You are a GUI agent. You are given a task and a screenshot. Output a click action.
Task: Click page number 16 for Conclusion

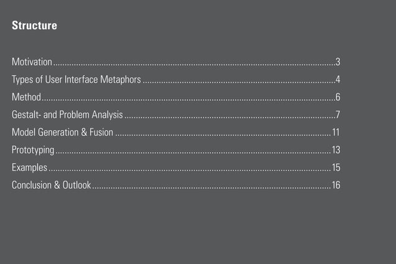[336, 185]
